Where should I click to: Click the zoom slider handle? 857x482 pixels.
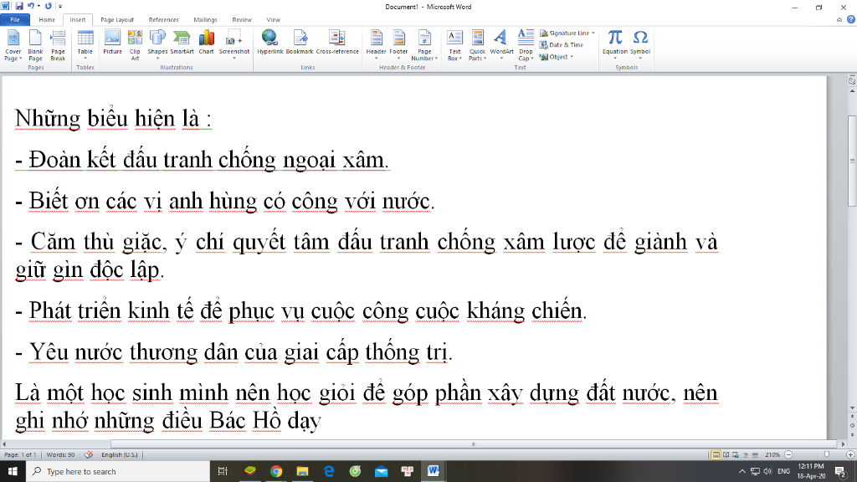tap(827, 454)
